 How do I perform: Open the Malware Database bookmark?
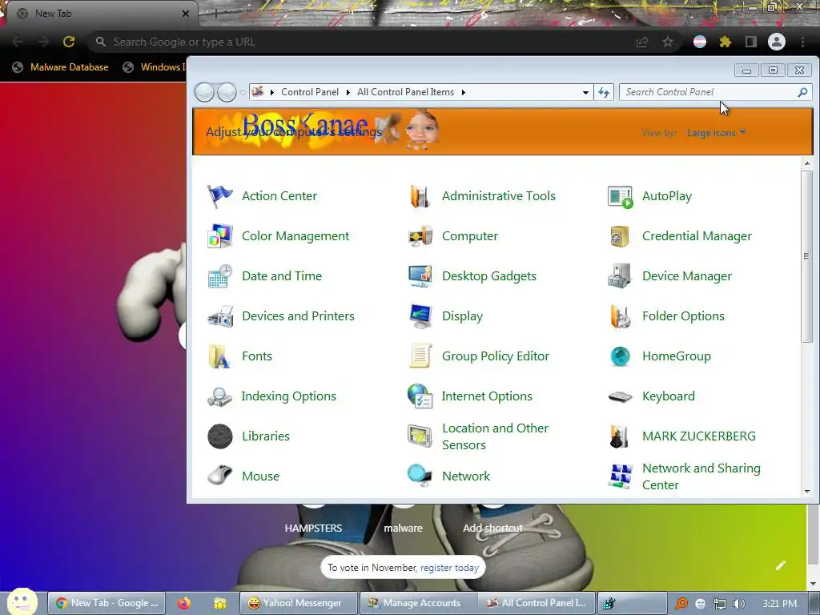pos(60,67)
